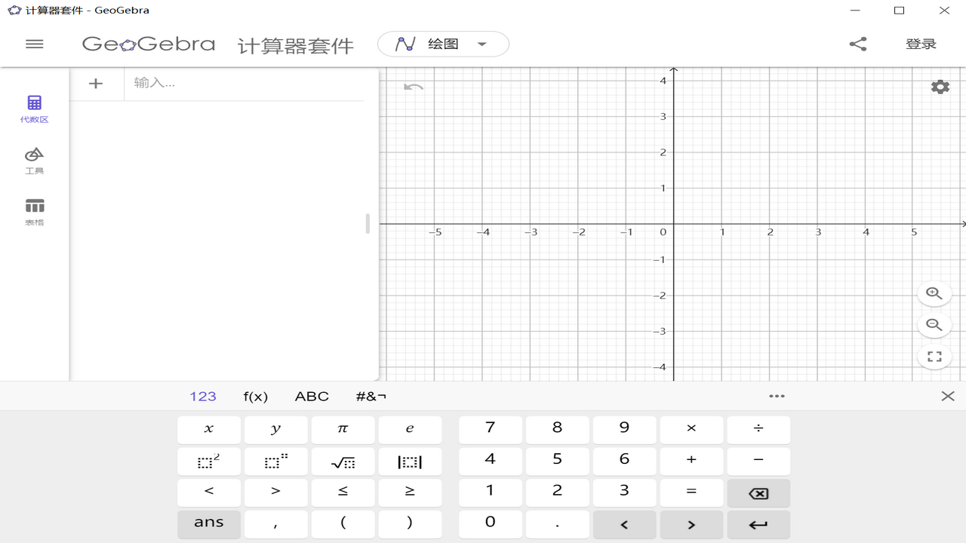966x543 pixels.
Task: Click the 登录 (Sign in) button
Action: tap(921, 43)
